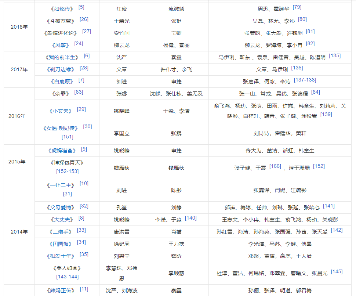Click the 《父母爱情》 title link
This screenshot has height=296, width=356.
pyautogui.click(x=61, y=207)
